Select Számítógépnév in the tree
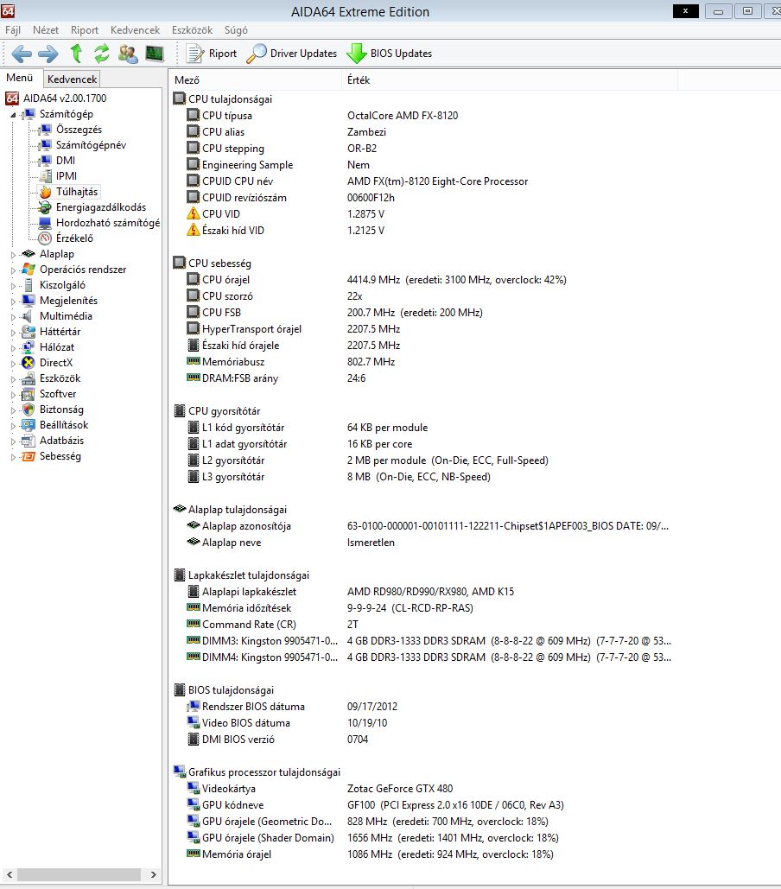 coord(91,145)
